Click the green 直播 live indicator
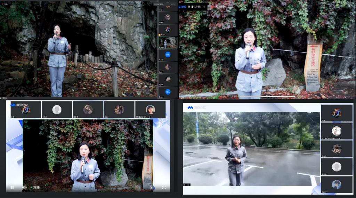Screen dimensions: 356x198 35,188
